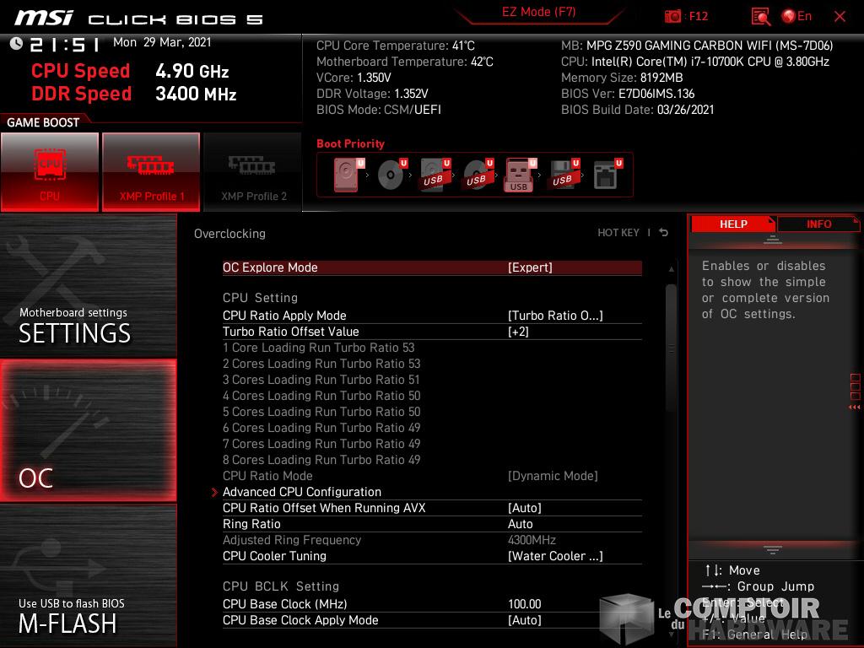Screen dimensions: 864x648
Task: Click the screenshot camera F12 icon
Action: [673, 16]
